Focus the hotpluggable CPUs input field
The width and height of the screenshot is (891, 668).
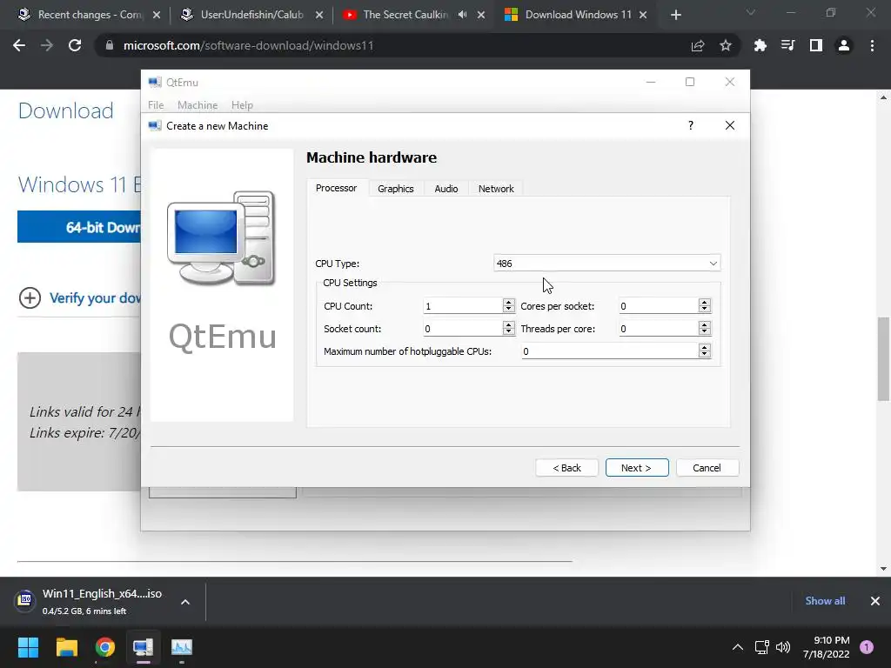pyautogui.click(x=610, y=351)
